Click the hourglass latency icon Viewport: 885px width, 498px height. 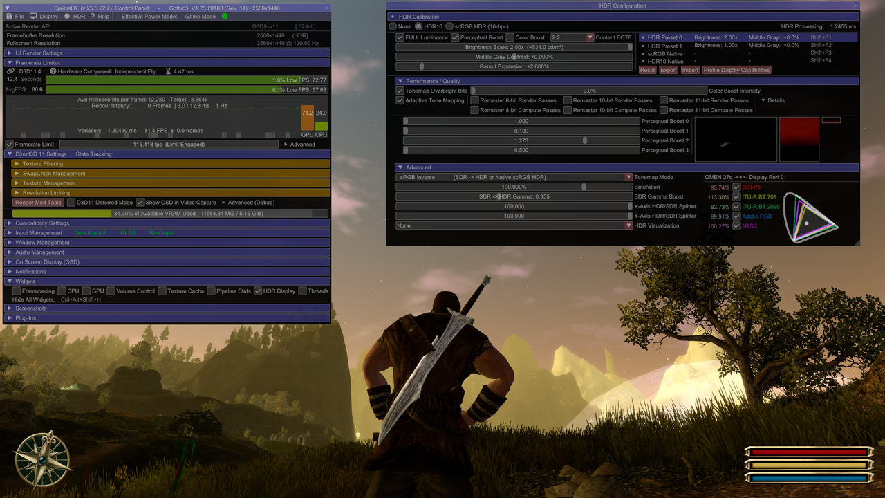pos(169,71)
